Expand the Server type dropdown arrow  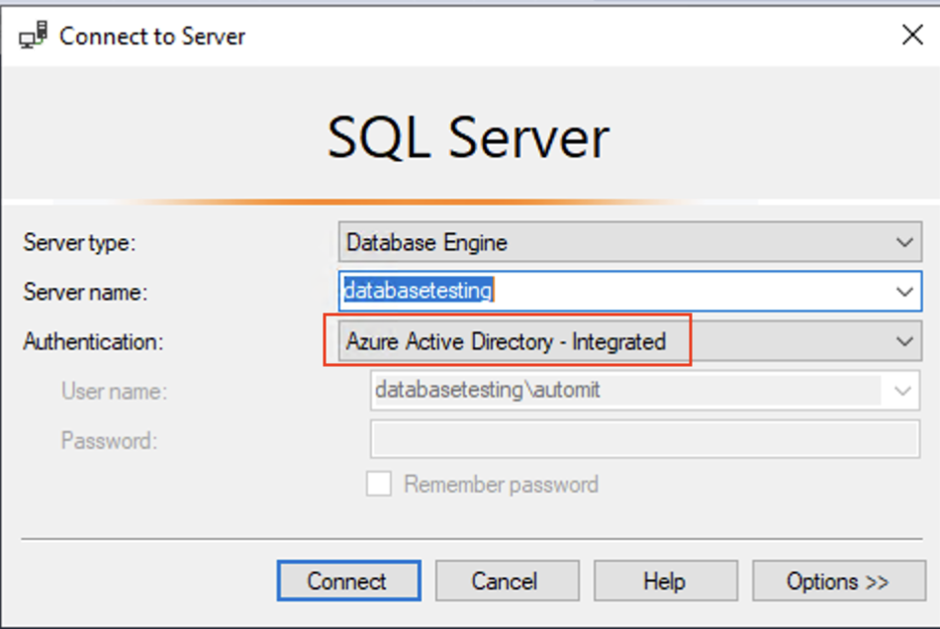[x=903, y=242]
